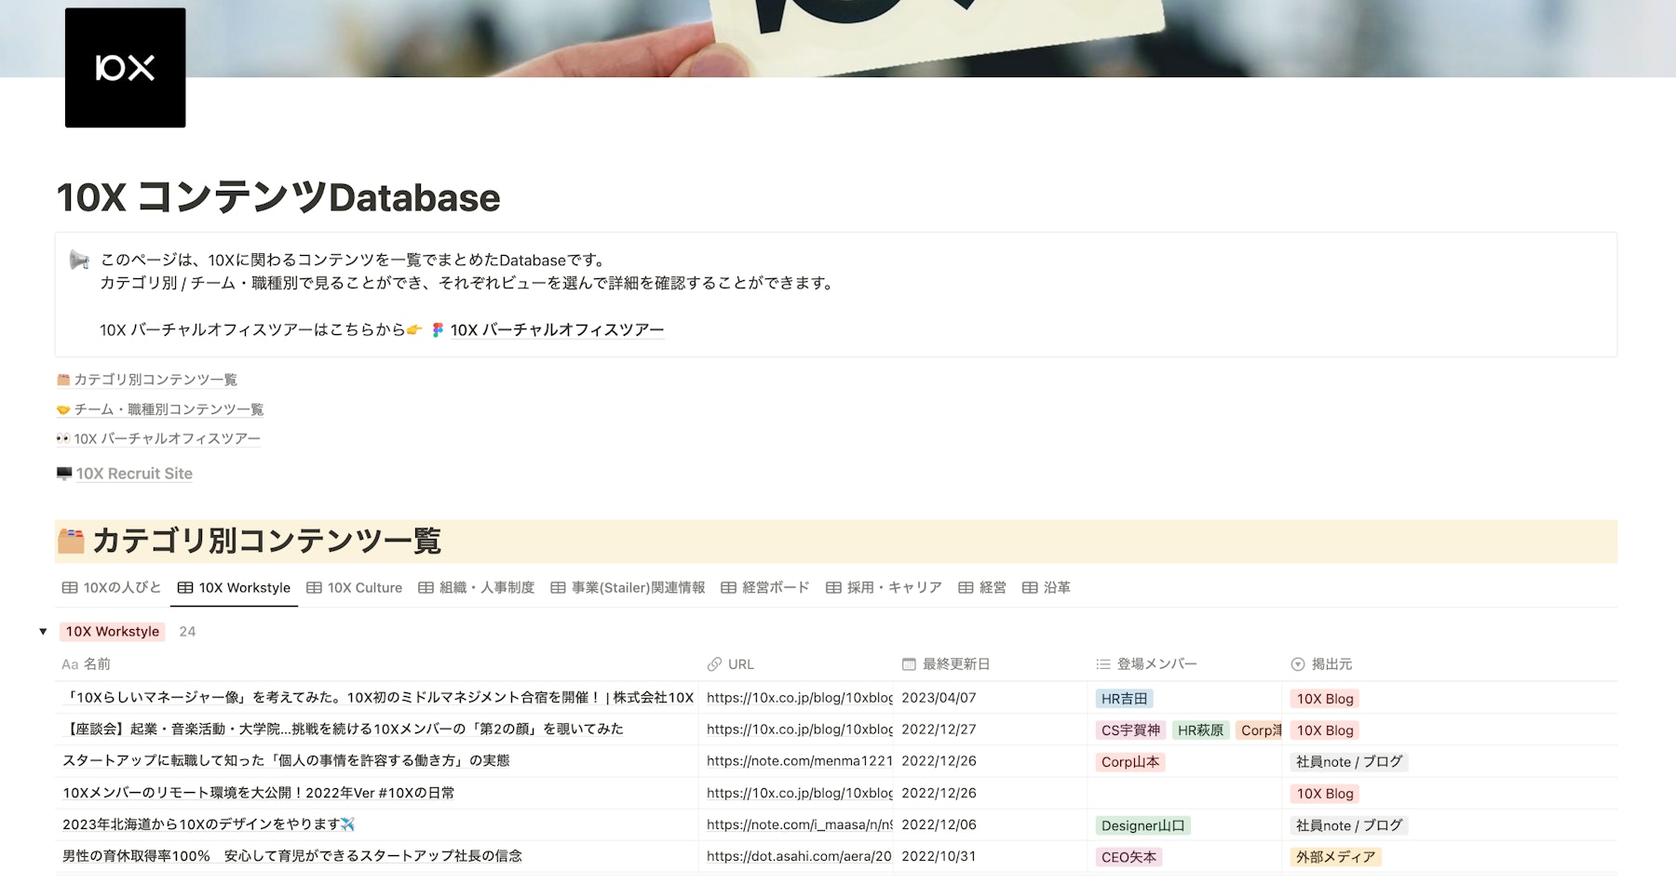Image resolution: width=1676 pixels, height=884 pixels.
Task: Open the 組織・人事制度 view tab
Action: coord(476,588)
